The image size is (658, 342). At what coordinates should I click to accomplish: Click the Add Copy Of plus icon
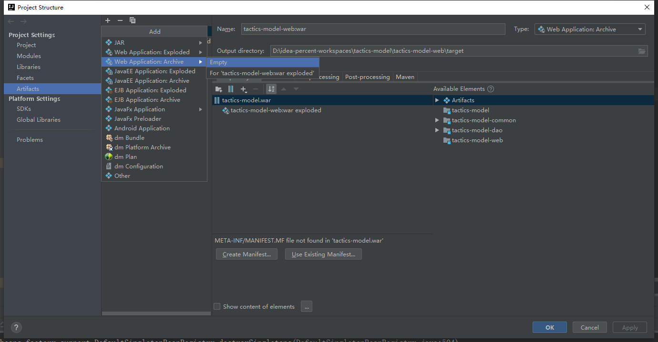point(244,89)
